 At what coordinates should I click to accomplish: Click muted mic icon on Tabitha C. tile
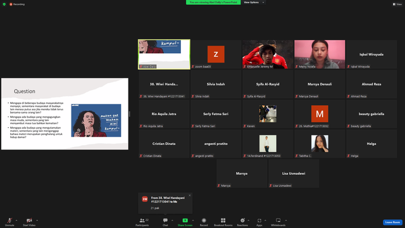point(297,156)
